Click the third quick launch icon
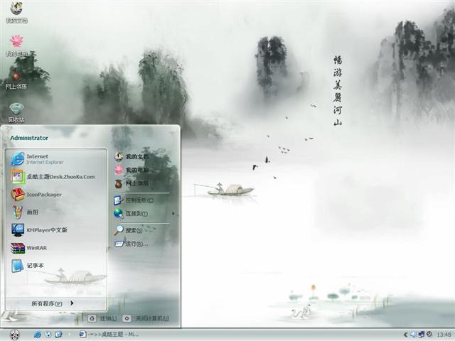Screen dimensions: 455x341 click(58, 335)
